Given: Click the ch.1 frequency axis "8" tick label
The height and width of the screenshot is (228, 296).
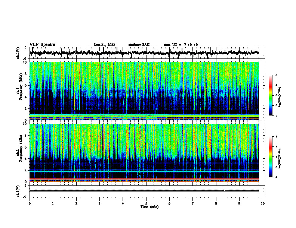Looking at the screenshot, I should (26, 74).
